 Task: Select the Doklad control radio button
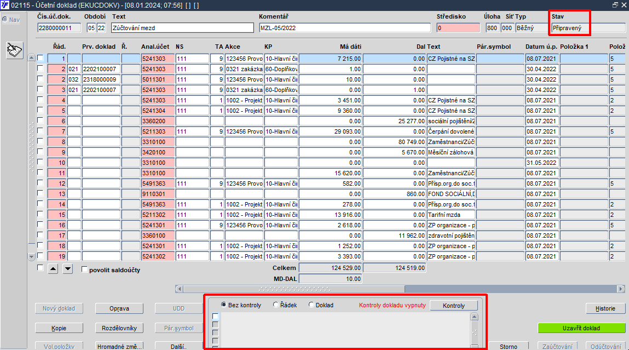pos(311,305)
